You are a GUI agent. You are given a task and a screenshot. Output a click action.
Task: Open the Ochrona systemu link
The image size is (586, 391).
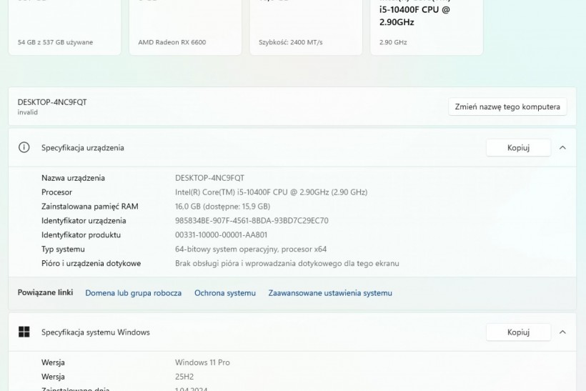click(224, 293)
